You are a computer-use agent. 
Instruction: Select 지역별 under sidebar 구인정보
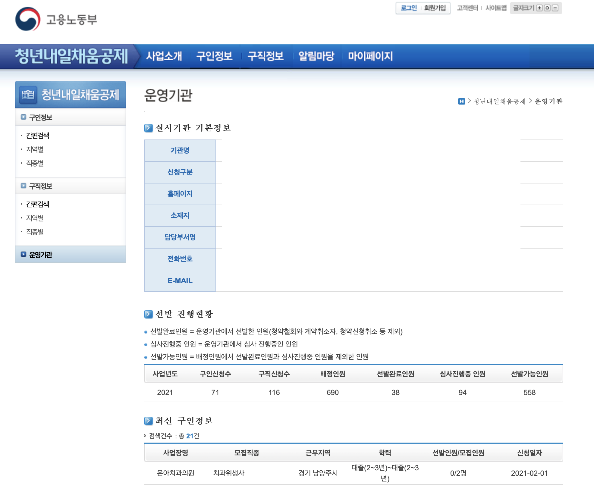click(35, 149)
